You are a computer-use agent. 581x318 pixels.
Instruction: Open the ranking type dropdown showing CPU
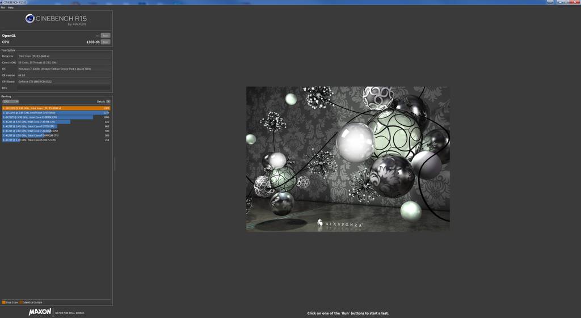[10, 101]
